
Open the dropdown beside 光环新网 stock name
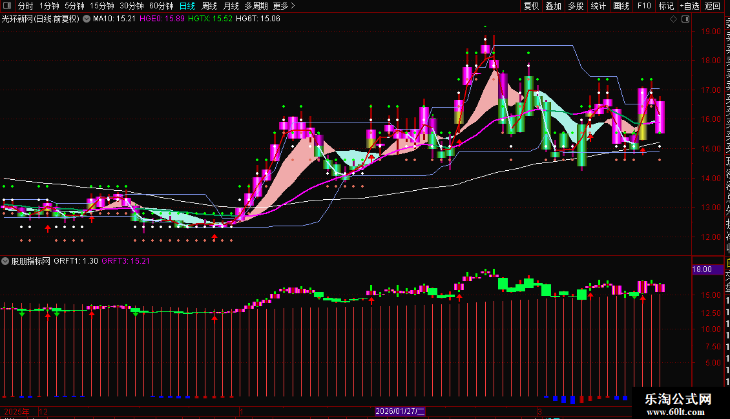(87, 19)
